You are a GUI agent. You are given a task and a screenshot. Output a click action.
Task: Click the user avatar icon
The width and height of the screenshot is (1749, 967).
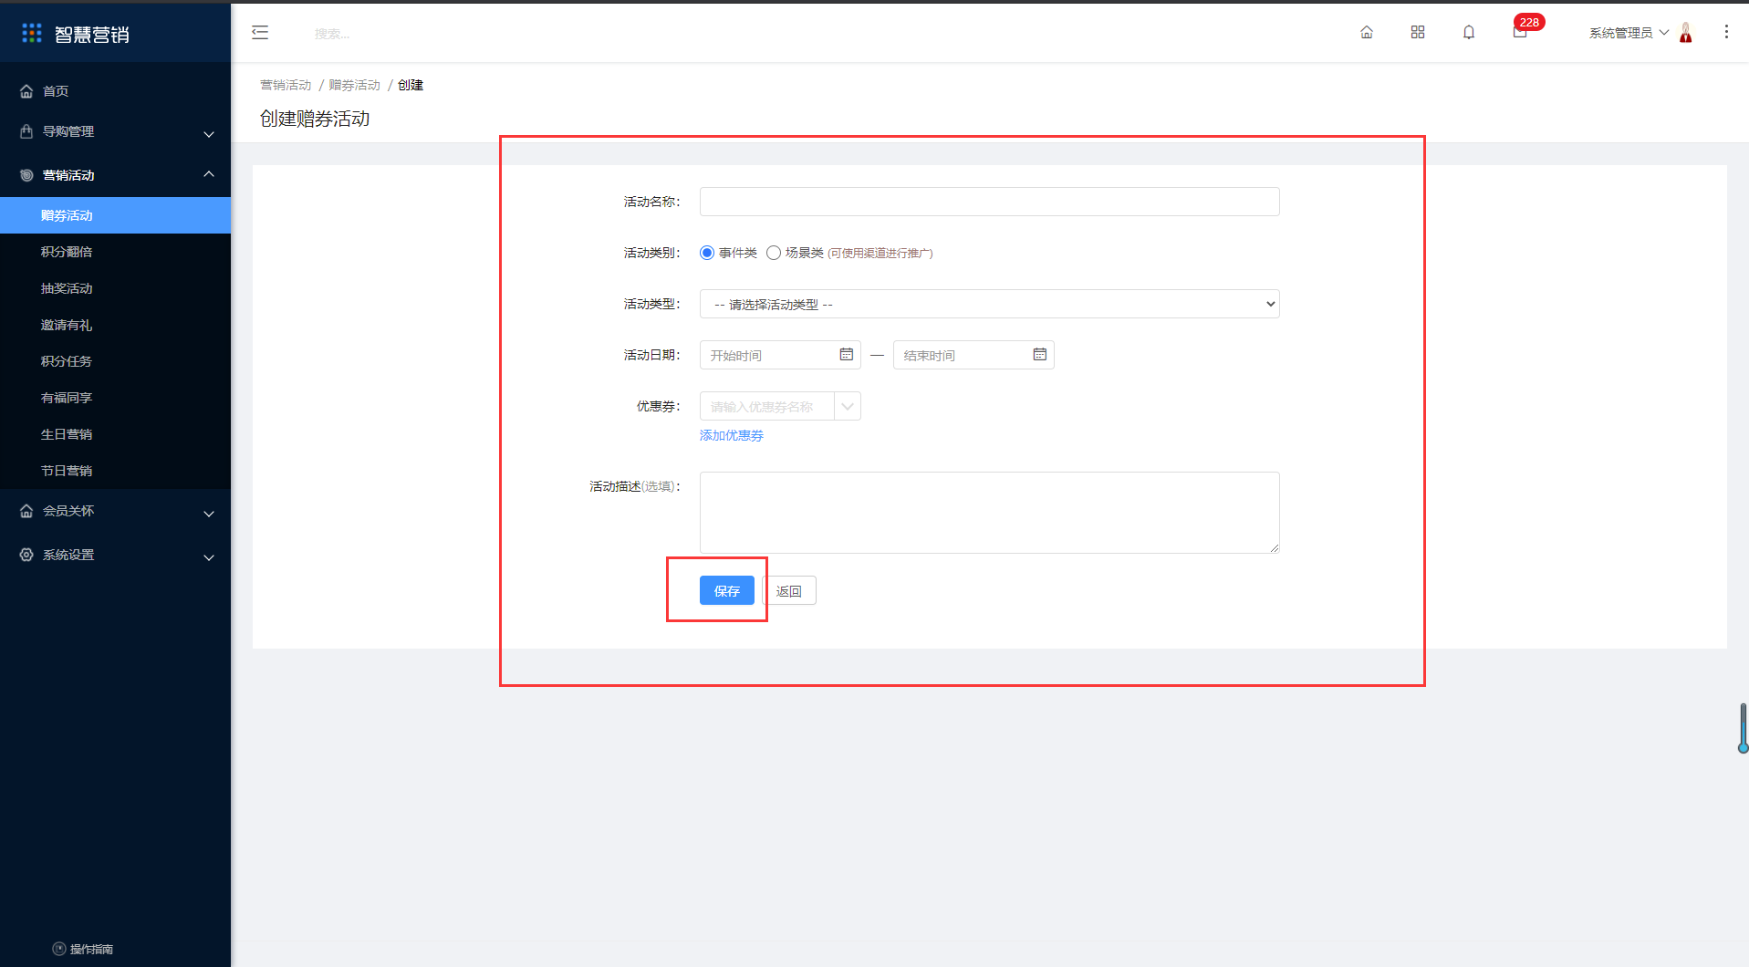(x=1686, y=32)
